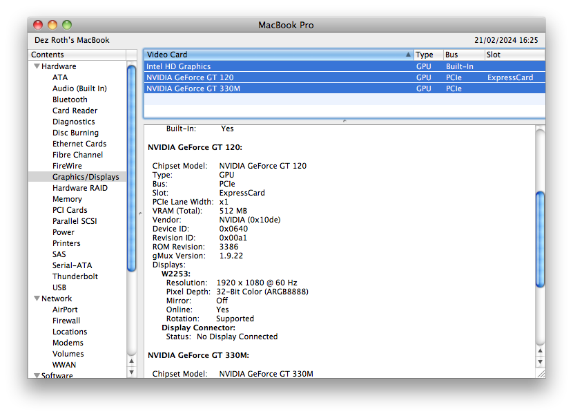Select AirPort under Network
The height and width of the screenshot is (416, 573).
point(65,310)
